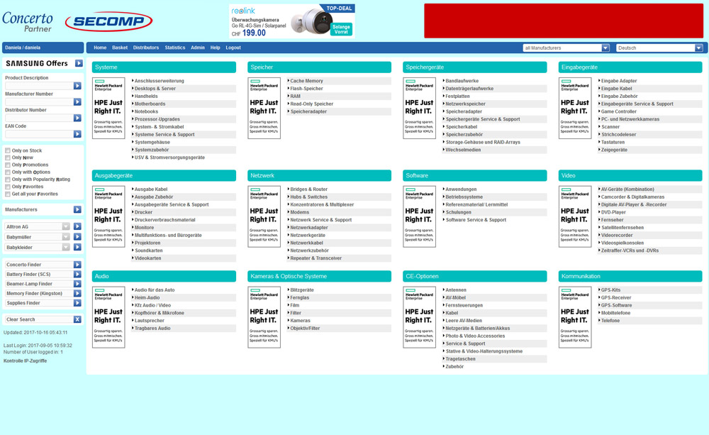
Task: Expand the Babykleider dropdown arrow
Action: [x=66, y=247]
